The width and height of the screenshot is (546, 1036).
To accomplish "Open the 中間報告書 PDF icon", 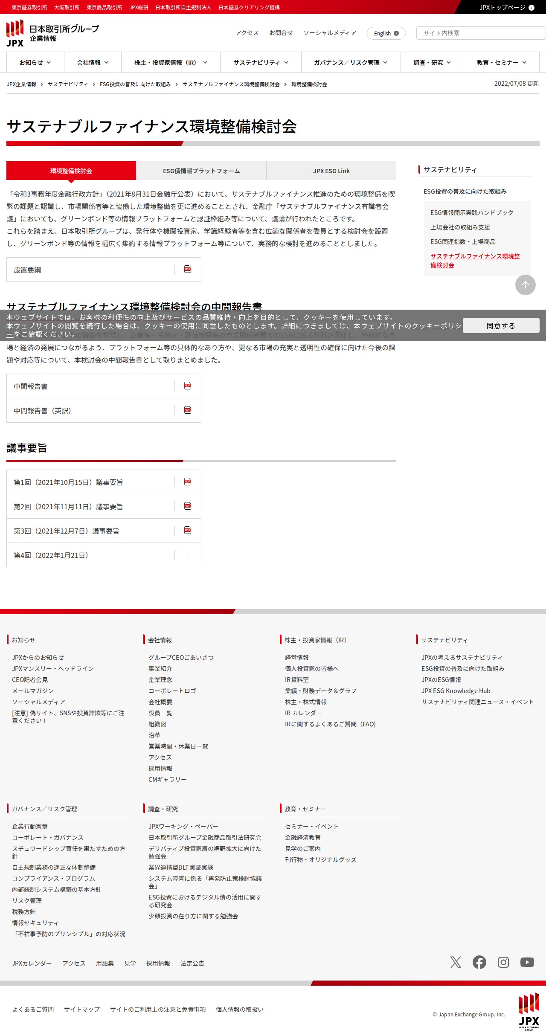I will pos(187,386).
